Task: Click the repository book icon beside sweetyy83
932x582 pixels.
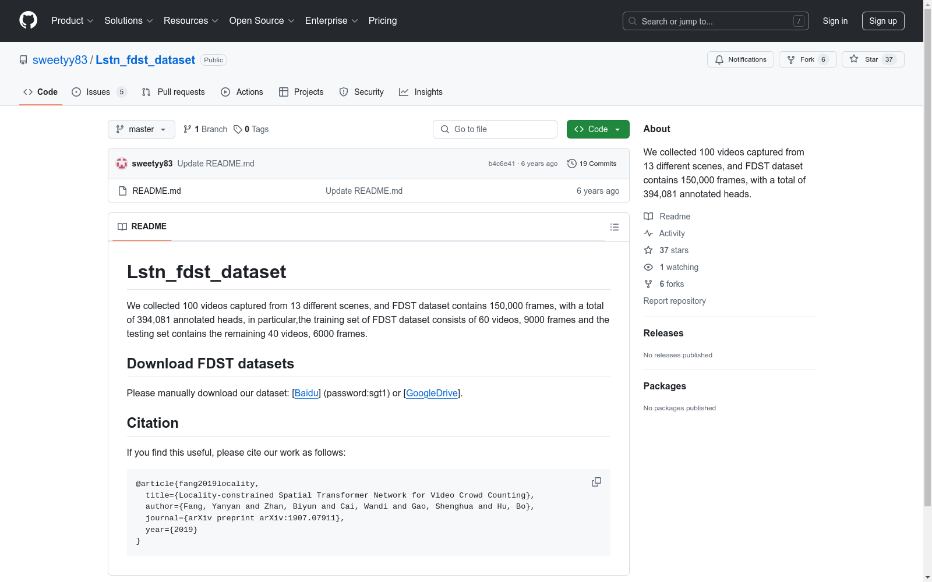Action: [23, 60]
